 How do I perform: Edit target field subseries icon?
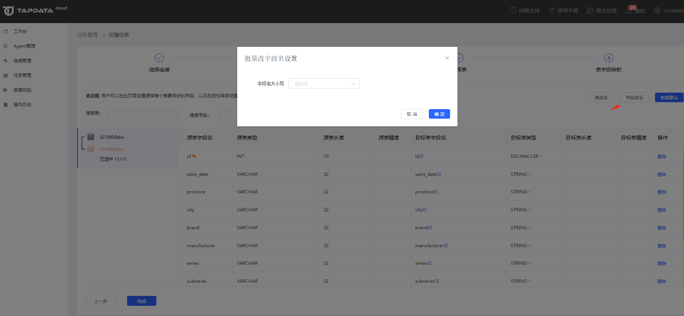tap(437, 281)
